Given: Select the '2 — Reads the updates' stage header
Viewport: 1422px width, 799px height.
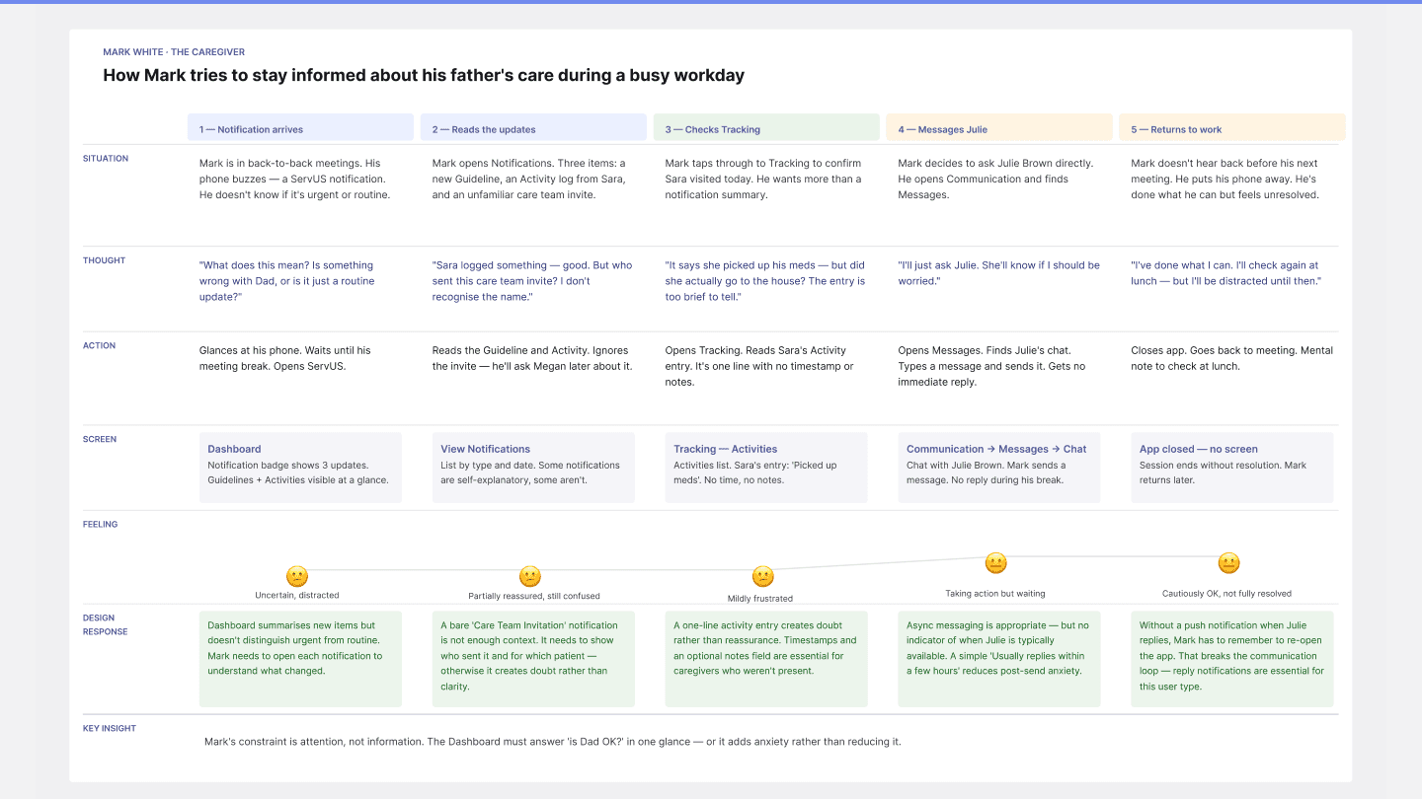Looking at the screenshot, I should pyautogui.click(x=533, y=127).
